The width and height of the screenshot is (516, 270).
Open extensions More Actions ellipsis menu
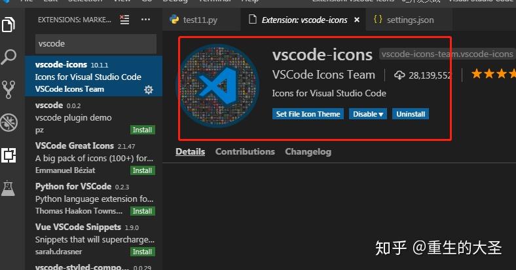145,20
